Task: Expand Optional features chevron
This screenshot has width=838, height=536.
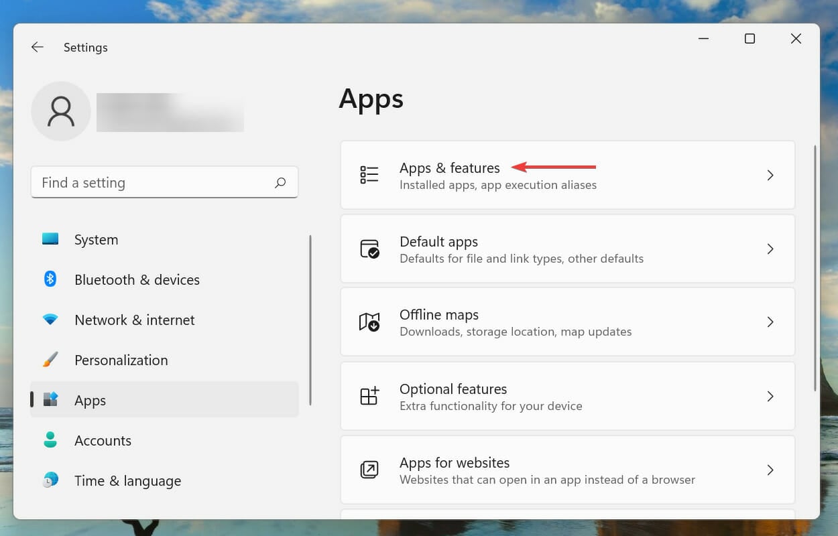Action: coord(770,396)
